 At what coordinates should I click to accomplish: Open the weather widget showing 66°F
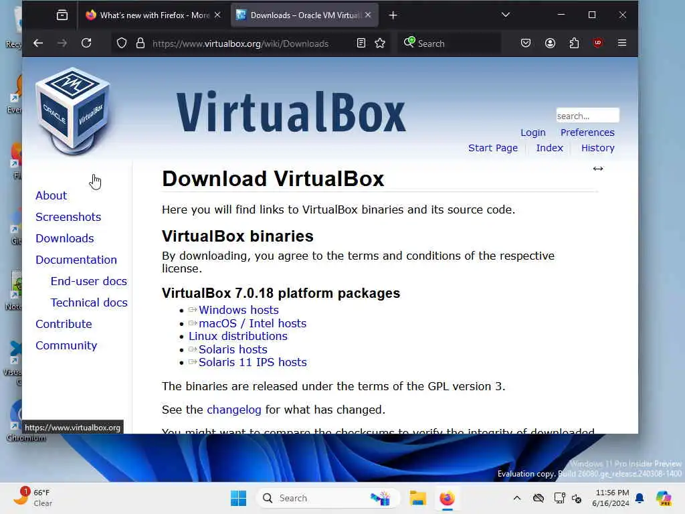click(32, 498)
